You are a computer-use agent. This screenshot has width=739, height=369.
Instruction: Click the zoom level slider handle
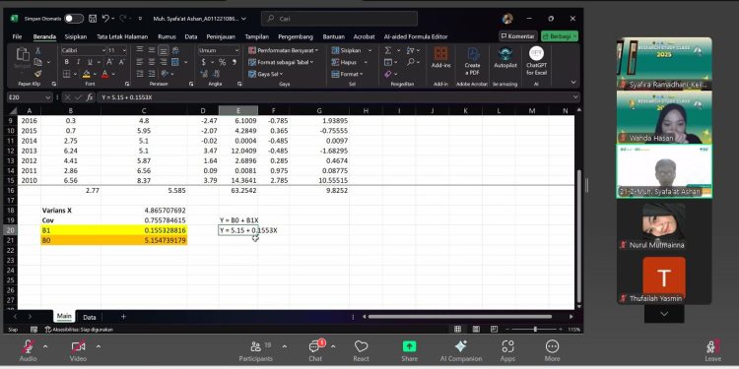535,330
